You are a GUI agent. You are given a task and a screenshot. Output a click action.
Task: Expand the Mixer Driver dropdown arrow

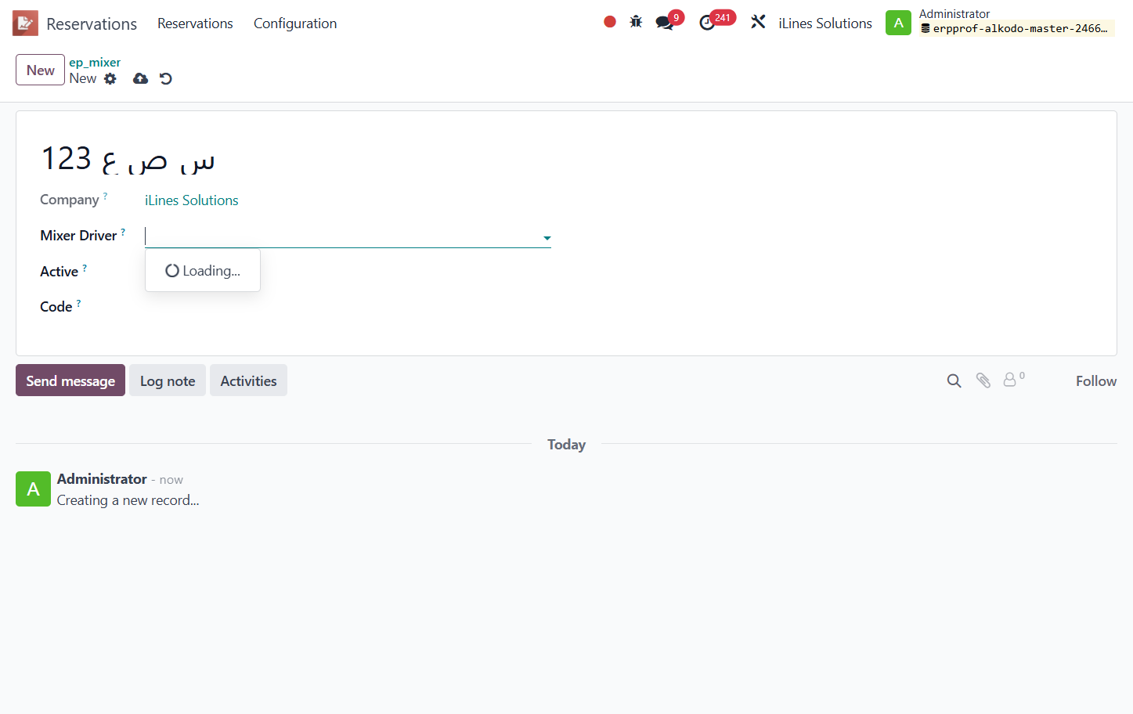click(547, 238)
